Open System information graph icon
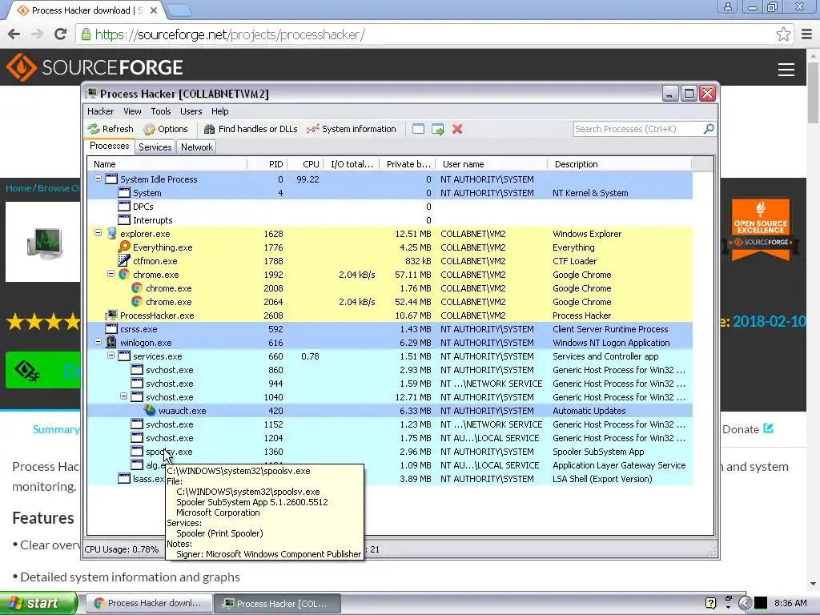The image size is (820, 615). pyautogui.click(x=313, y=129)
